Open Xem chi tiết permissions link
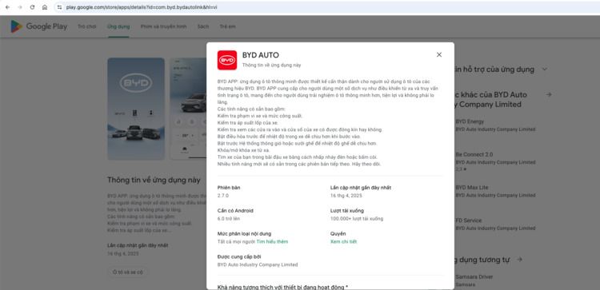Viewport: 600px width, 290px height. (x=343, y=241)
